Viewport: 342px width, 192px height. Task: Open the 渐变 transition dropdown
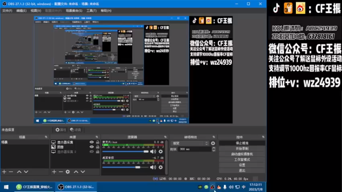coord(190,143)
